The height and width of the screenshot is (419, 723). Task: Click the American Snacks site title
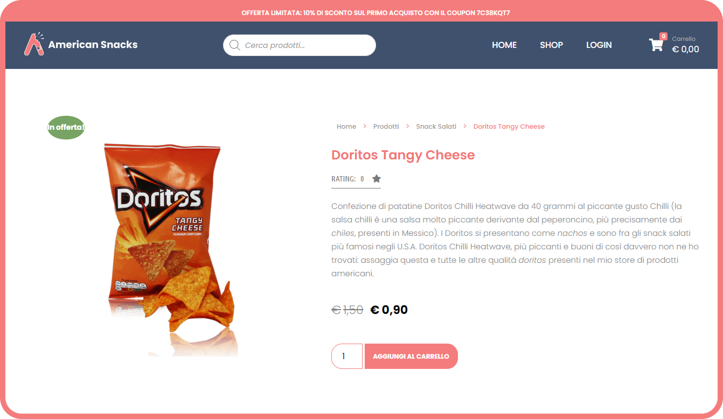click(x=93, y=45)
